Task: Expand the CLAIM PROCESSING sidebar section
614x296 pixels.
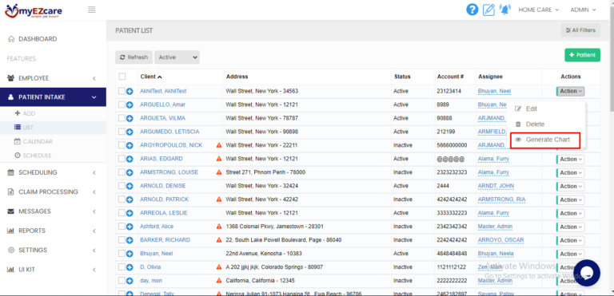Action: [53, 192]
